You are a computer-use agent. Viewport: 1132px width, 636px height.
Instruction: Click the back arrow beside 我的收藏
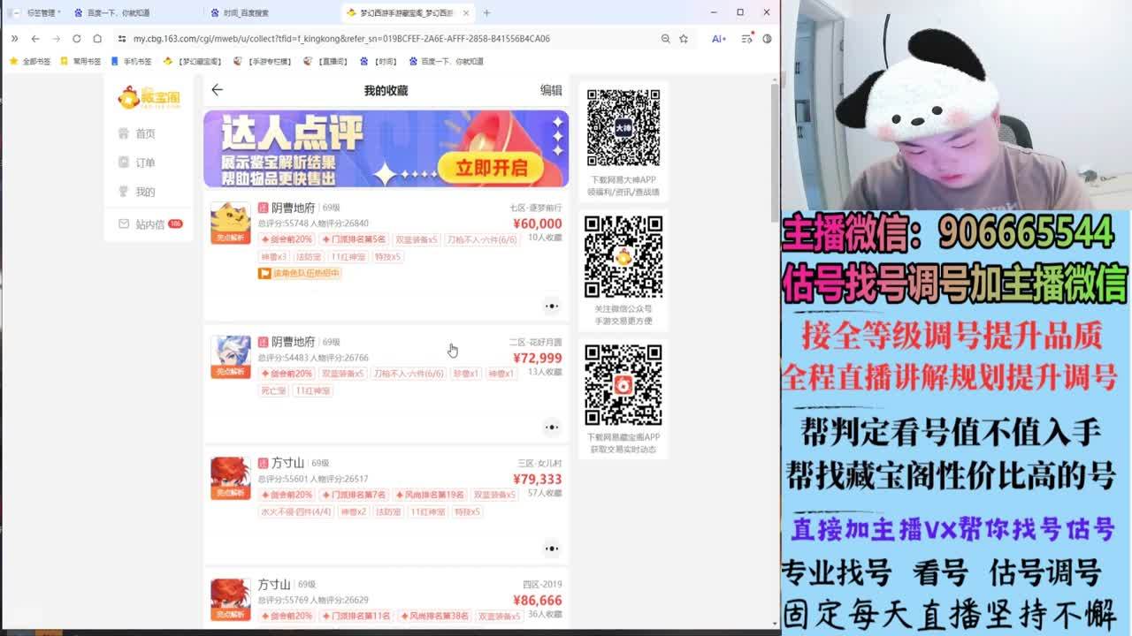click(217, 90)
